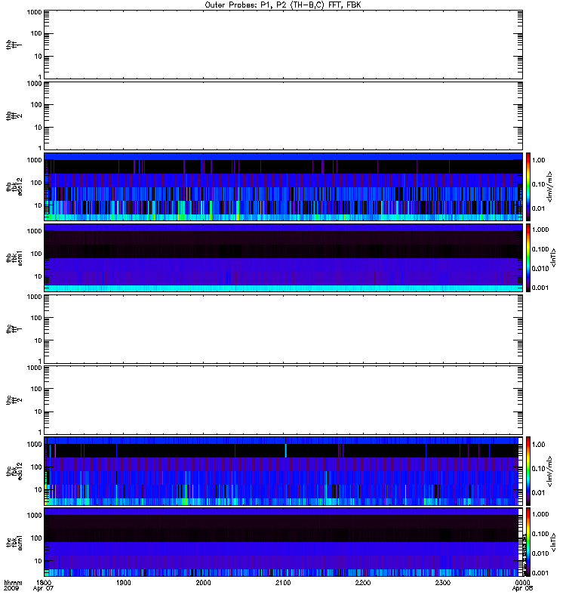The width and height of the screenshot is (566, 604).
Task: Click the '<|mV/m|>' unit label beside thb edc12
Action: (x=550, y=186)
